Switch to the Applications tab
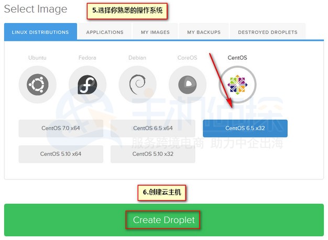 (105, 31)
